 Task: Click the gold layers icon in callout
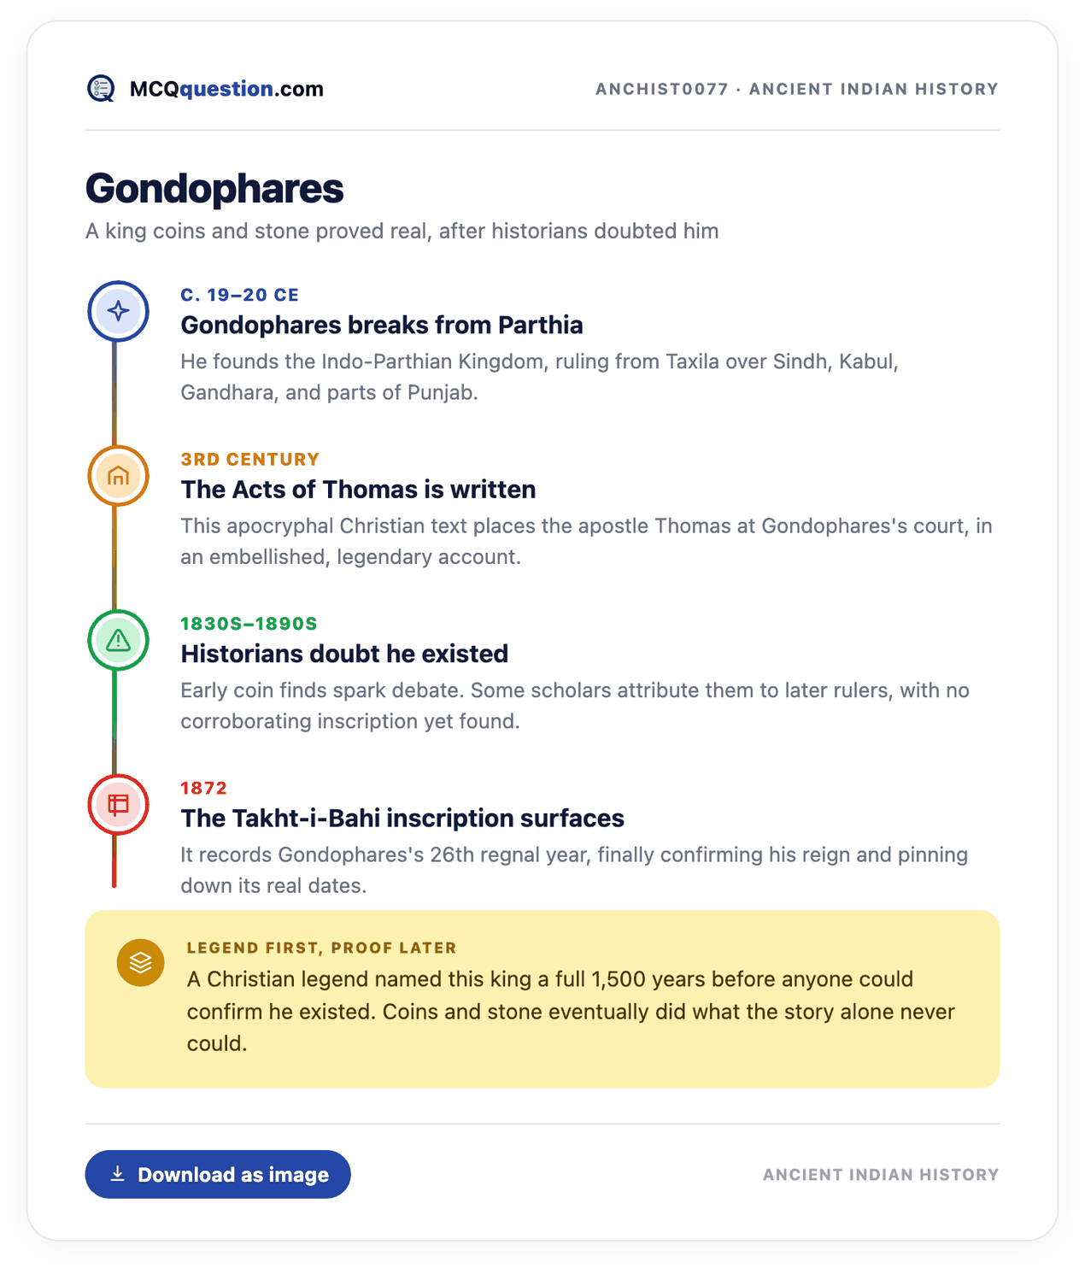point(141,963)
